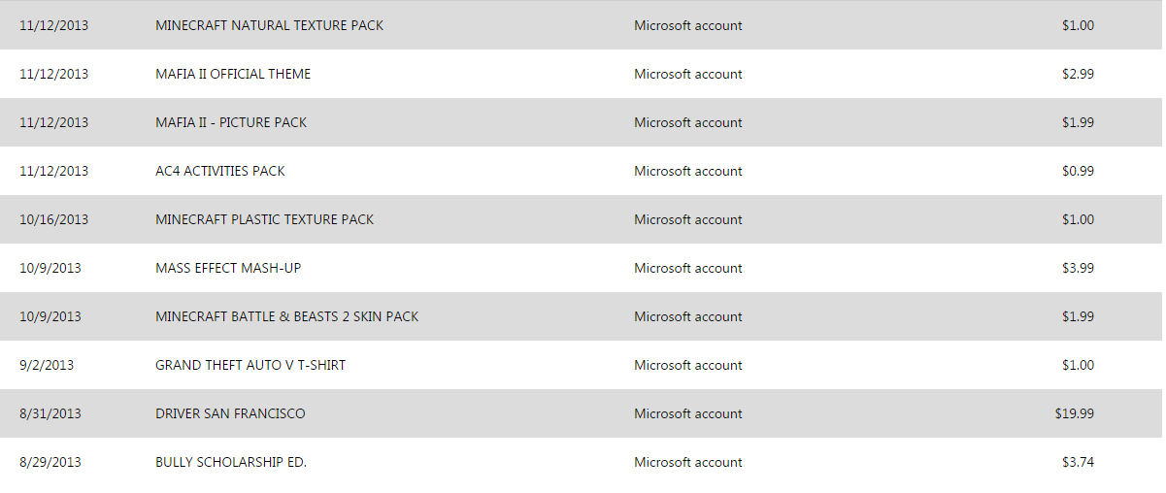Select the $0.99 price for AC4 Activities Pack
Viewport: 1166px width, 493px height.
1078,171
